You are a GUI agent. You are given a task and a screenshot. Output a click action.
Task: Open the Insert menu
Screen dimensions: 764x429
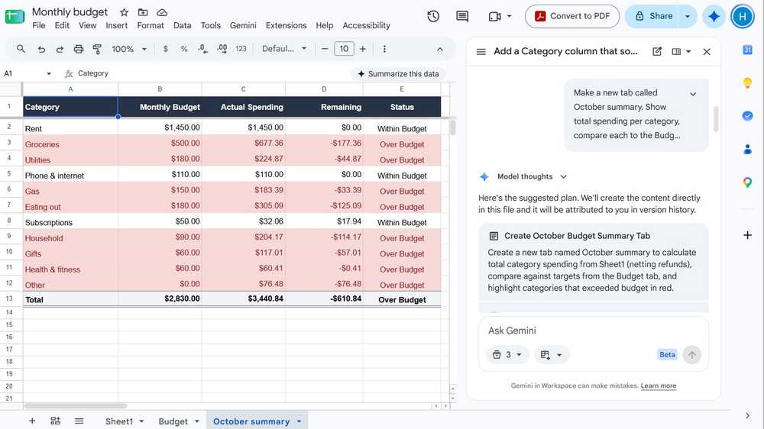[116, 25]
